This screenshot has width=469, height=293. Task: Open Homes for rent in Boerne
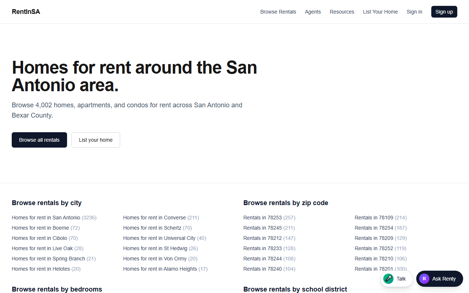coord(45,228)
